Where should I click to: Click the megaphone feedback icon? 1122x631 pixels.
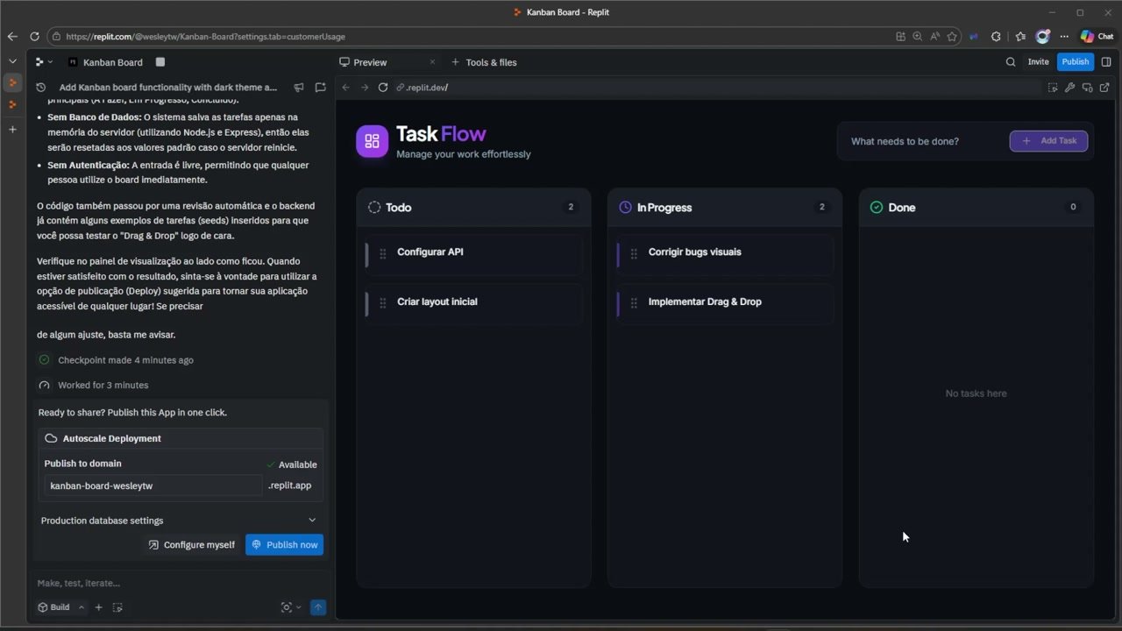pyautogui.click(x=299, y=88)
